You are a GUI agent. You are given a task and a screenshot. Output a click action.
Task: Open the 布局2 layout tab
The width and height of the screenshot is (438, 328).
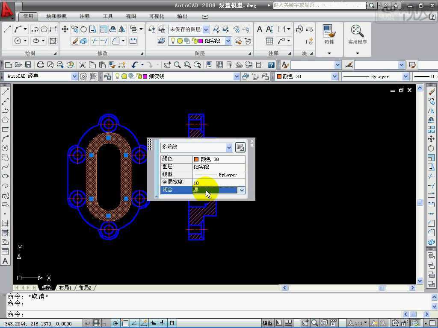click(85, 287)
